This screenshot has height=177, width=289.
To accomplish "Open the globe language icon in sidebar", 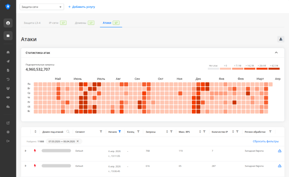I will point(8,132).
